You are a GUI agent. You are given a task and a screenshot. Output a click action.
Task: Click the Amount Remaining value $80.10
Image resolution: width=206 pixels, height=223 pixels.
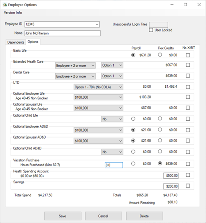tap(172, 202)
